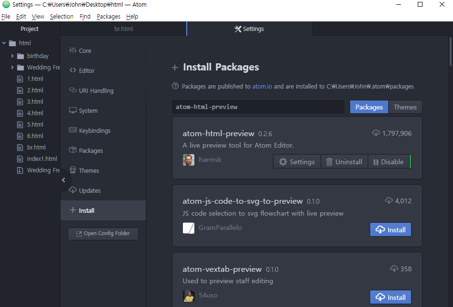Open the File menu
Viewport: 453px width, 307px height.
(6, 17)
